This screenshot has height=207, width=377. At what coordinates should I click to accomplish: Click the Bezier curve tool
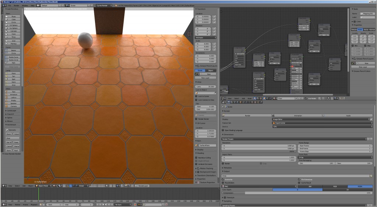tap(13, 50)
